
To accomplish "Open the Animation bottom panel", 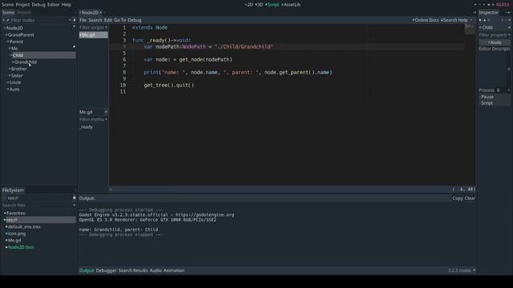I will tap(174, 270).
